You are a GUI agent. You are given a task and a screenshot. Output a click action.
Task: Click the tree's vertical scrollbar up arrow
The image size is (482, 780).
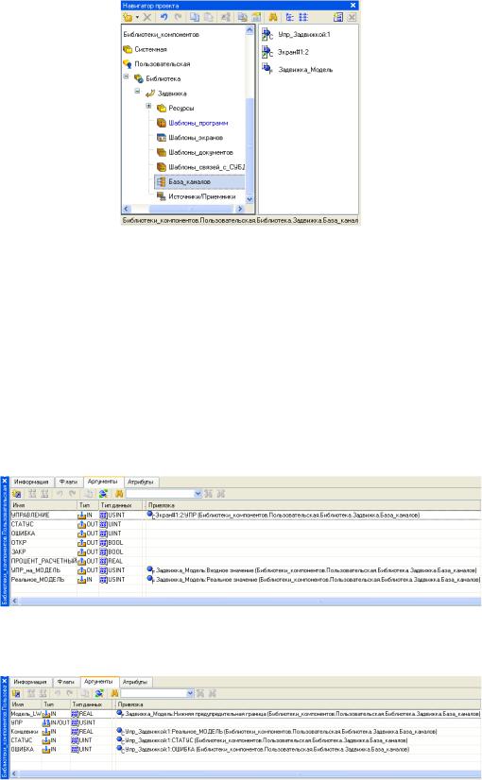coord(250,30)
